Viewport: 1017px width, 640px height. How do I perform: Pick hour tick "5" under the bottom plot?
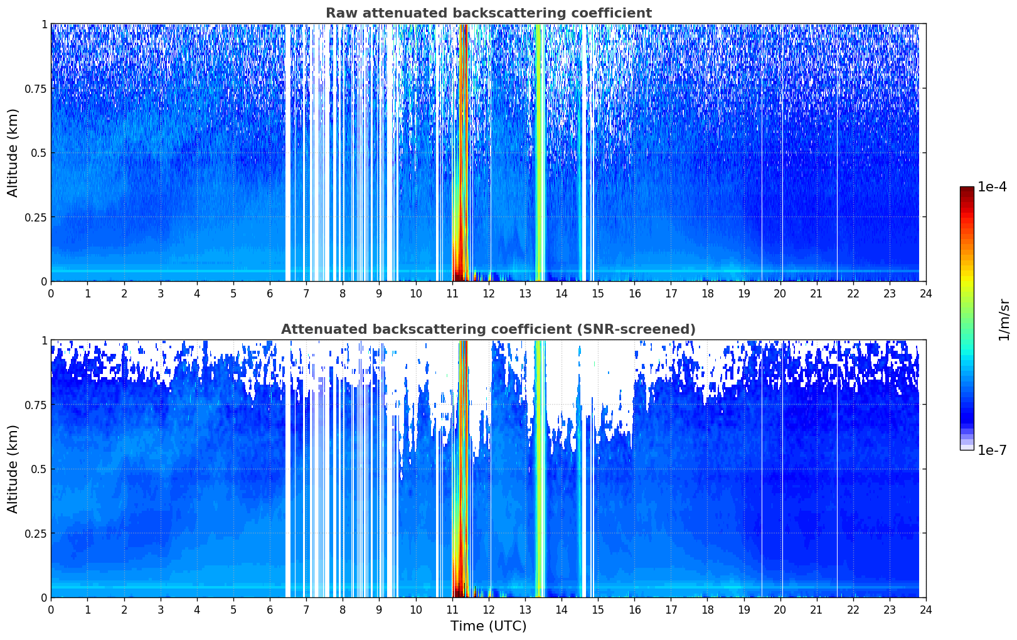coord(233,609)
